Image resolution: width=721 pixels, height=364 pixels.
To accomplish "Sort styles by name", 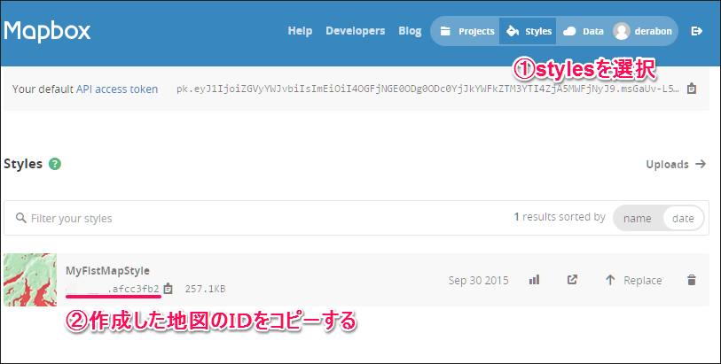I will coord(637,219).
